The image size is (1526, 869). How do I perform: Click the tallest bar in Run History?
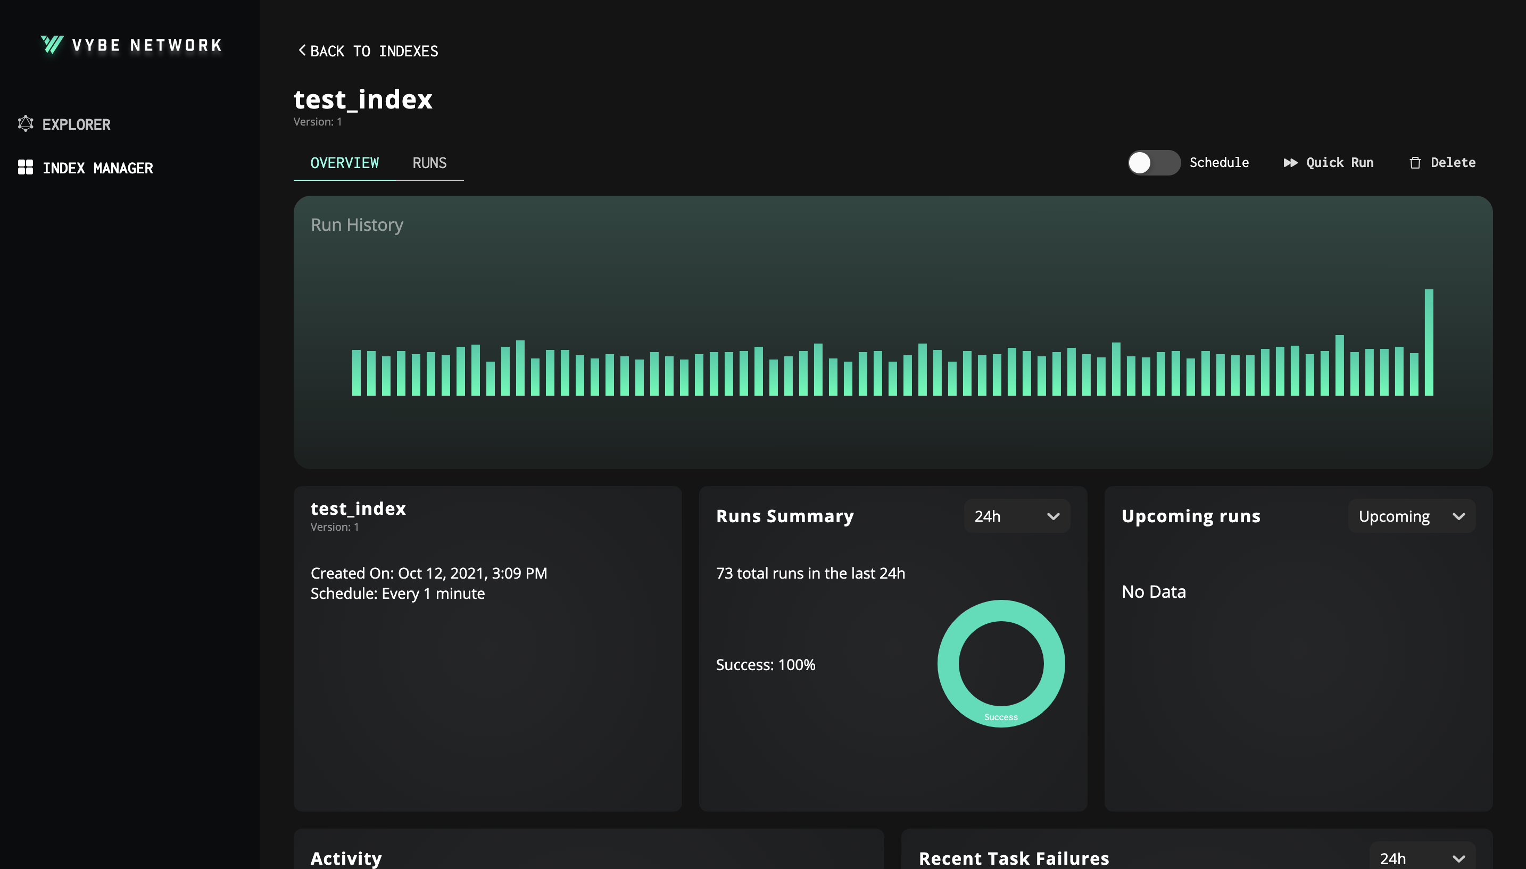1429,342
